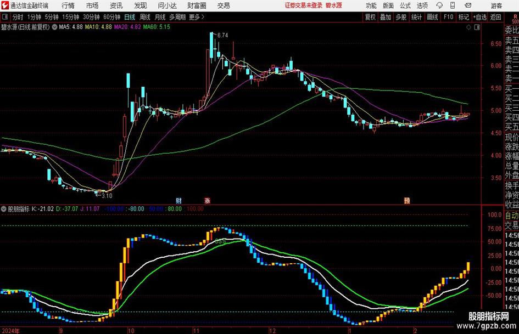Click the 标记 mark button
The width and height of the screenshot is (519, 334).
coord(464,17)
